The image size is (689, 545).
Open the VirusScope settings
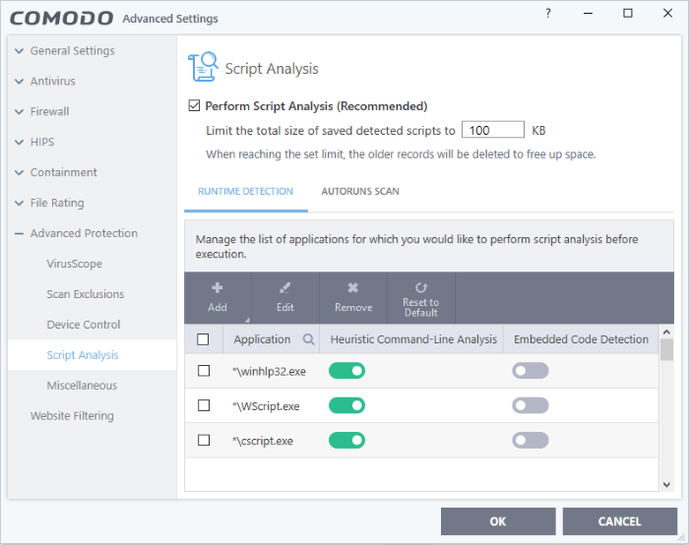[x=74, y=264]
